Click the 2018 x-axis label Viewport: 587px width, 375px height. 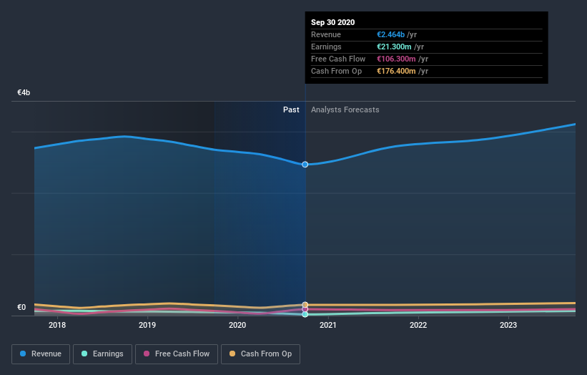(57, 325)
